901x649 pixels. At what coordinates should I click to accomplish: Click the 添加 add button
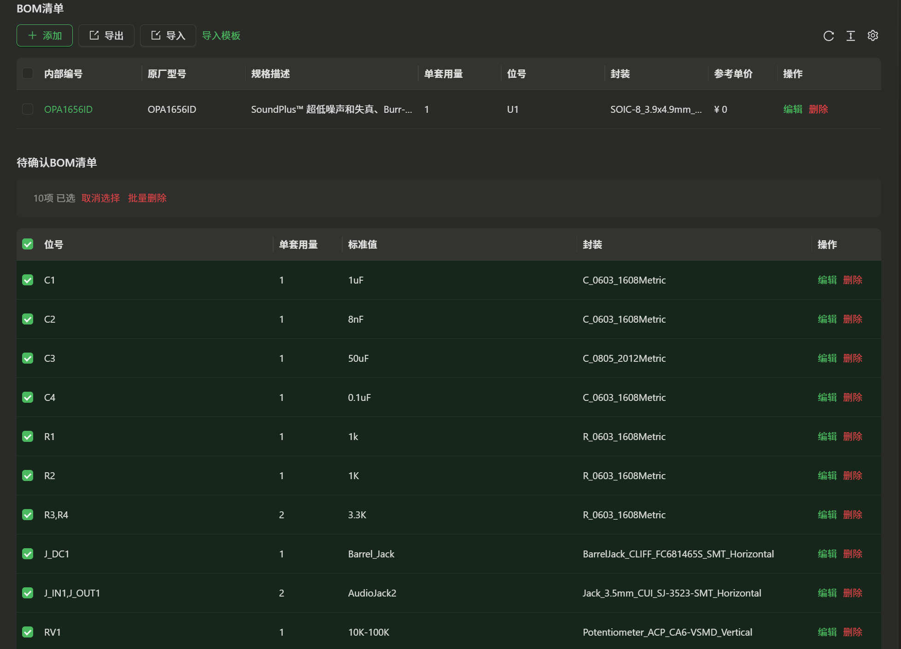click(45, 35)
